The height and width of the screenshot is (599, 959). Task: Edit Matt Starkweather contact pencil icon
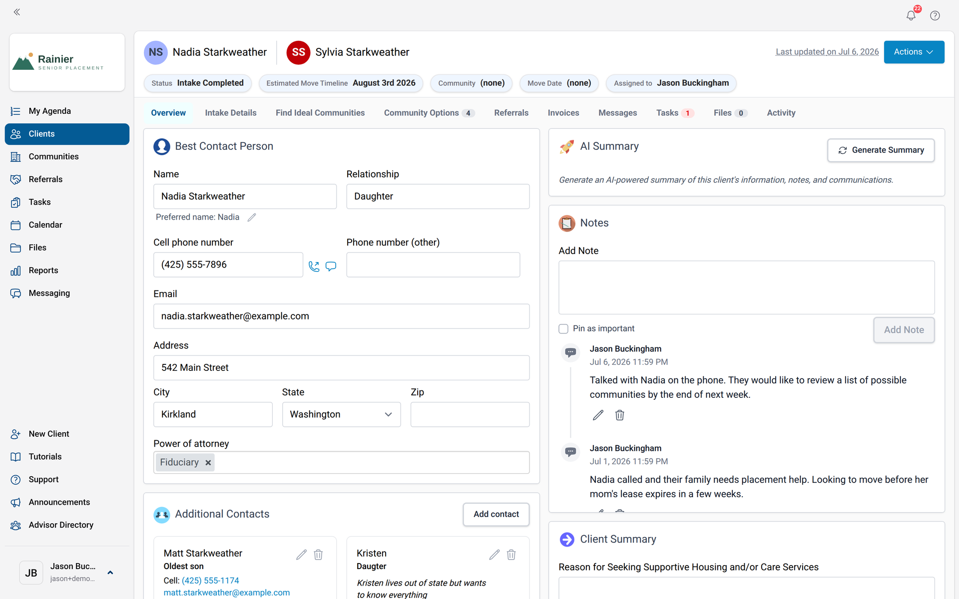click(x=301, y=555)
